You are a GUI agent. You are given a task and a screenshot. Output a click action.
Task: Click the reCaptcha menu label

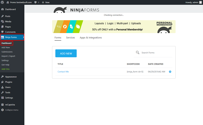pyautogui.click(x=10, y=105)
